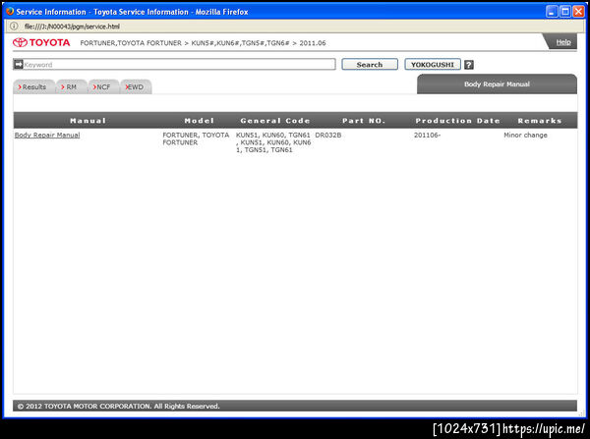The image size is (590, 439).
Task: Click the YOKOGUSHI button
Action: (433, 64)
